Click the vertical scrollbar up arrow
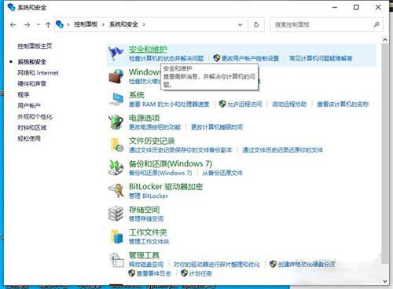 tap(385, 40)
